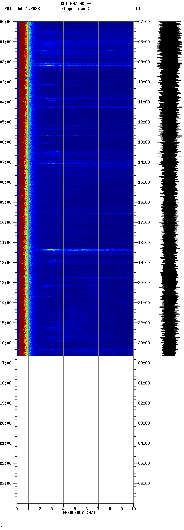Click the frequency axis '1' tick label
The height and width of the screenshot is (530, 184).
point(28,509)
